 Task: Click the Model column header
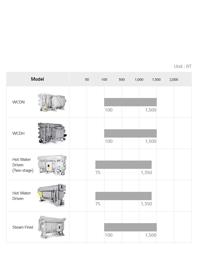point(37,79)
